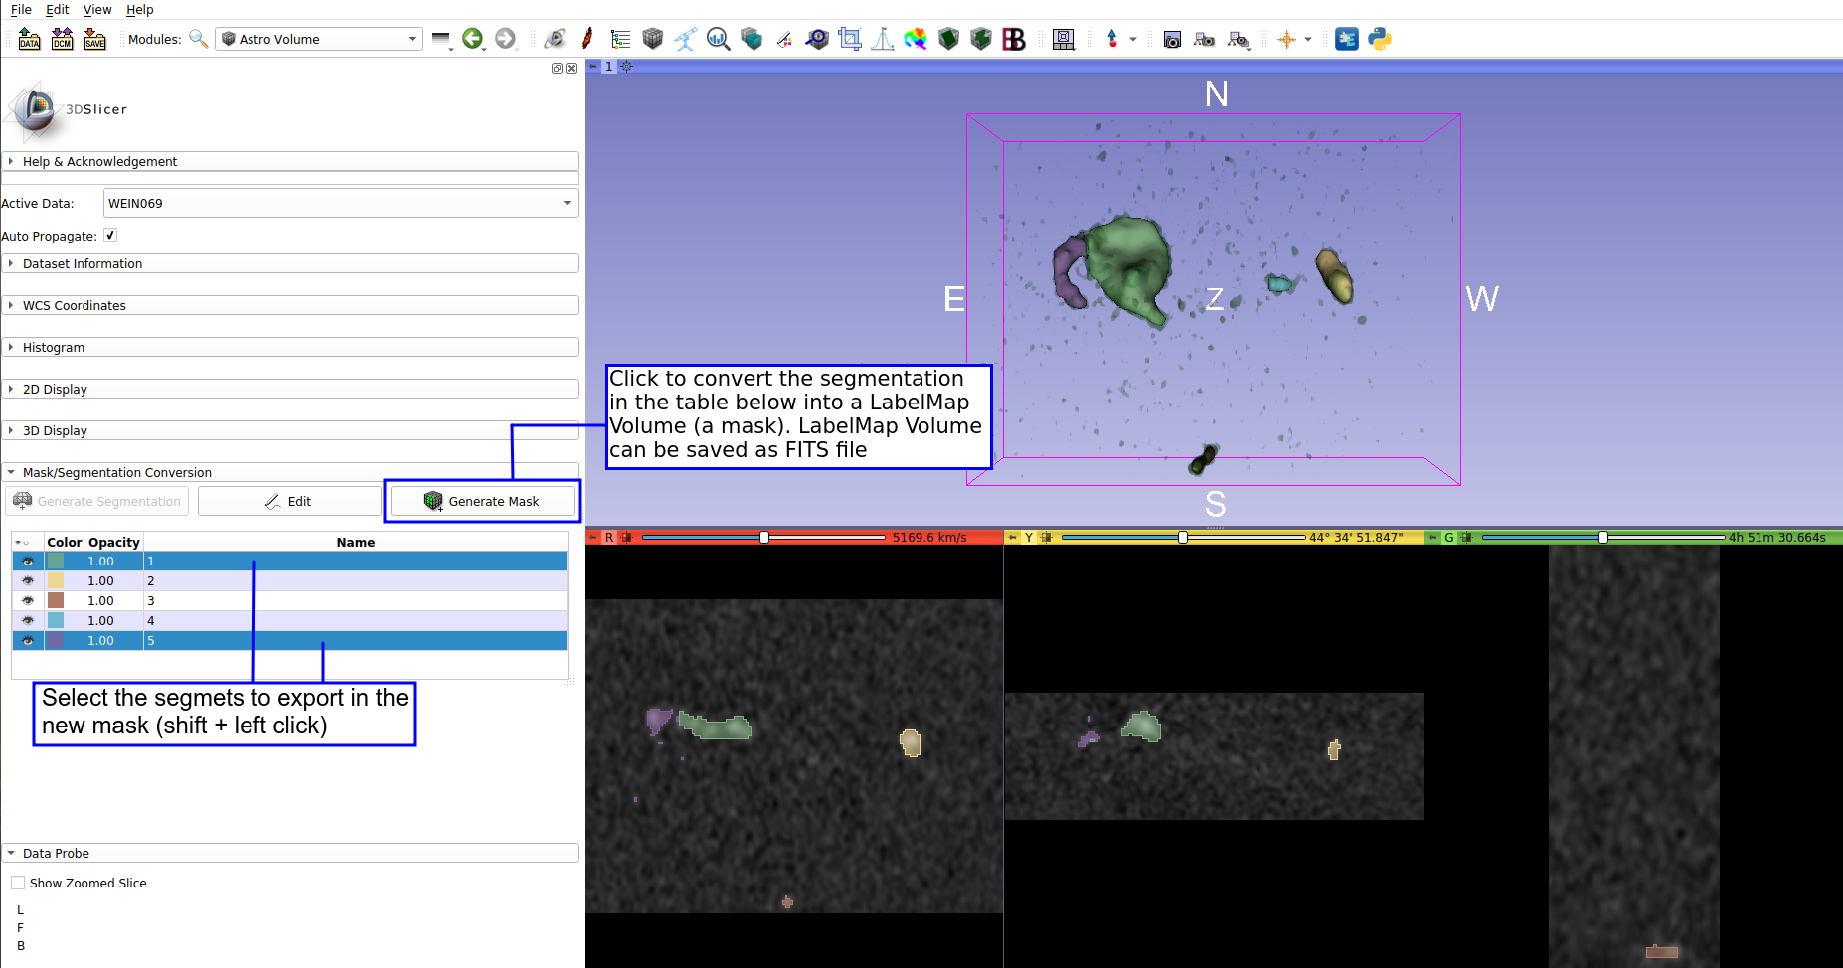
Task: Click the color swatch of segment 2
Action: [x=56, y=581]
